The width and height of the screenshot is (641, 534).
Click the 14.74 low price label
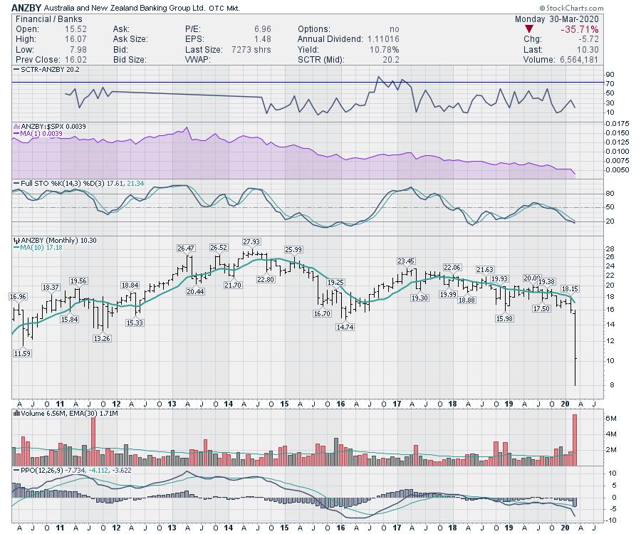coord(345,327)
